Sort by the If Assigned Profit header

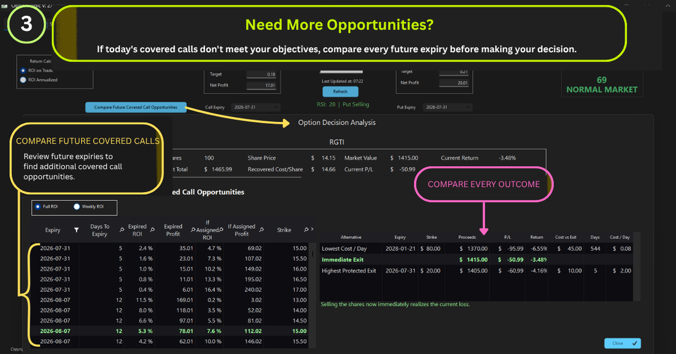coord(242,230)
